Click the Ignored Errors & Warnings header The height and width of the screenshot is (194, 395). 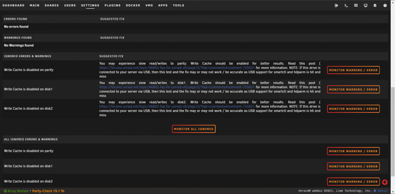(28, 56)
